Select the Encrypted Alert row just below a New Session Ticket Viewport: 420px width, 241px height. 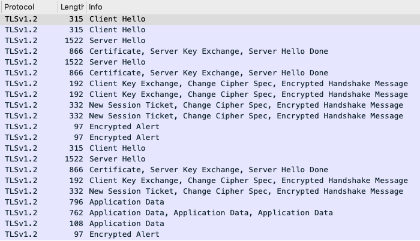(x=210, y=127)
